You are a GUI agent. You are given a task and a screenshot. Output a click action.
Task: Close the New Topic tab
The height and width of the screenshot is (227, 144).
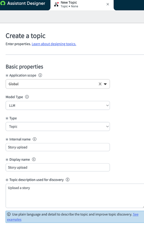click(x=108, y=5)
